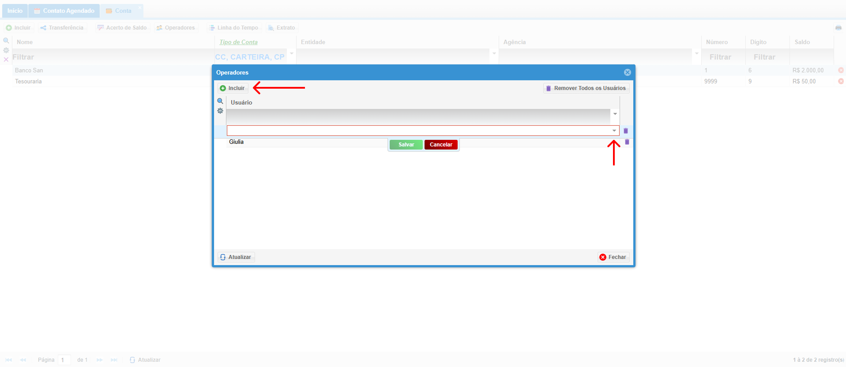Click inside the new user input field
Screen dimensions: 846x367
pos(419,131)
